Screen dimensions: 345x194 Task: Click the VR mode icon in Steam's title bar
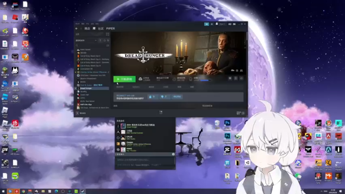click(230, 24)
